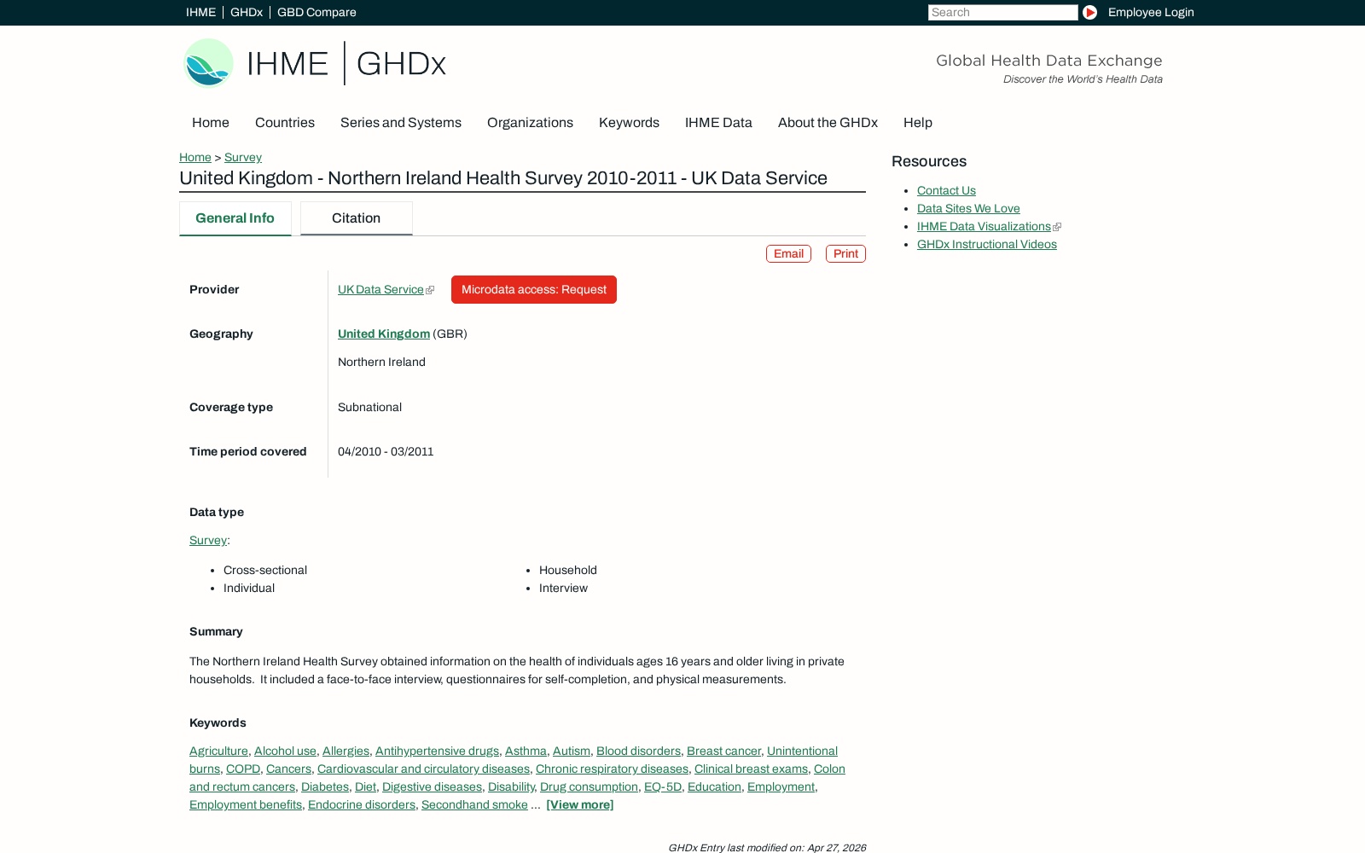Open Education keyword
1365x853 pixels.
pyautogui.click(x=714, y=787)
